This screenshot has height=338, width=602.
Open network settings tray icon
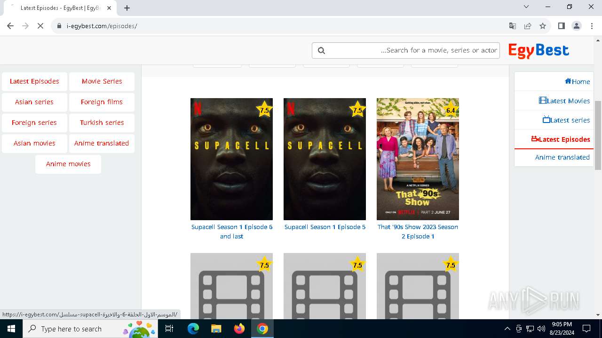(x=530, y=329)
